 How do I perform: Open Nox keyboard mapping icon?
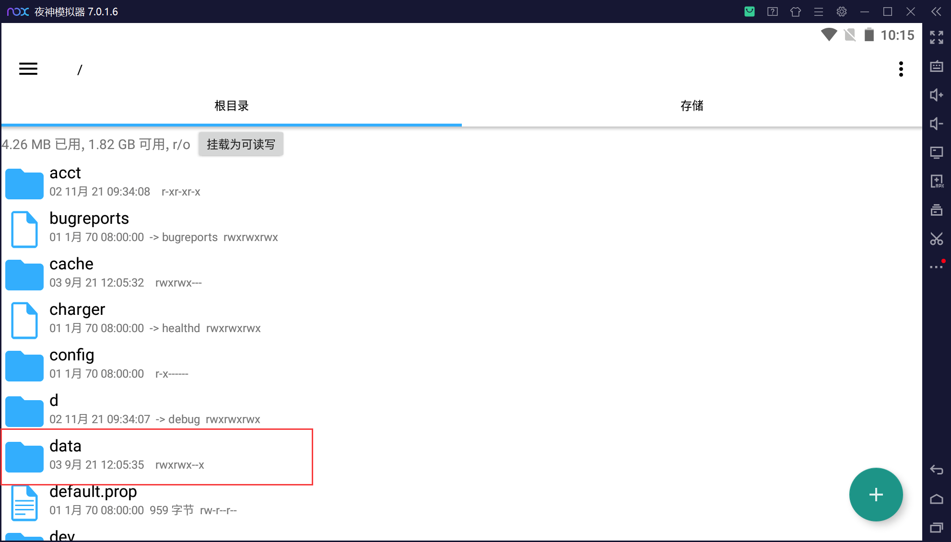point(937,66)
